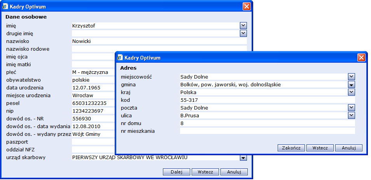This screenshot has width=371, height=180.
Task: Click the IE icon in Adres title bar
Action: [120, 58]
